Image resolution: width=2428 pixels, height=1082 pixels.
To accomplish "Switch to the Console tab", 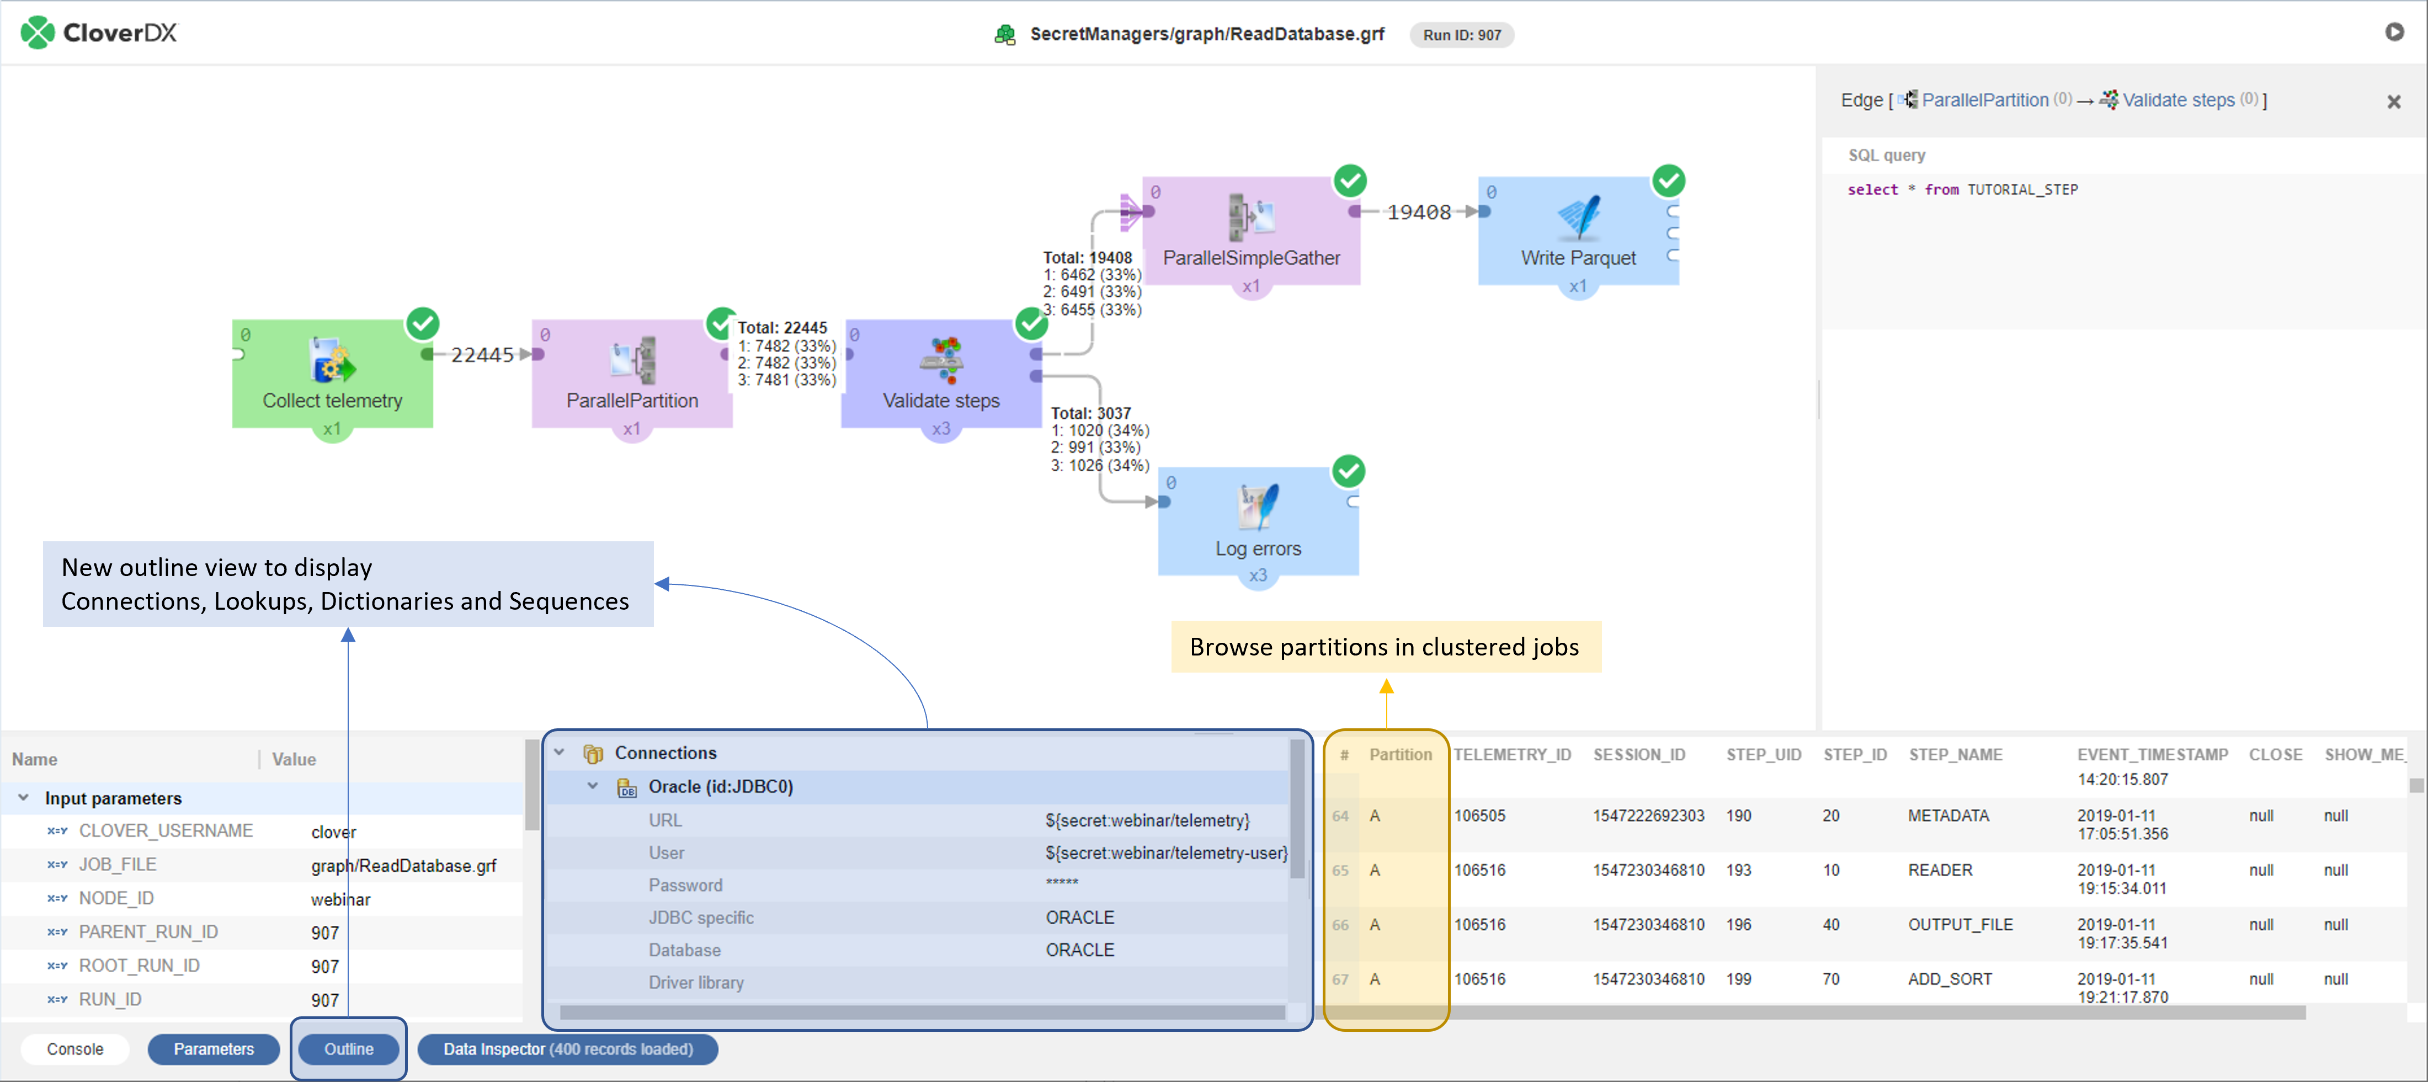I will (76, 1049).
